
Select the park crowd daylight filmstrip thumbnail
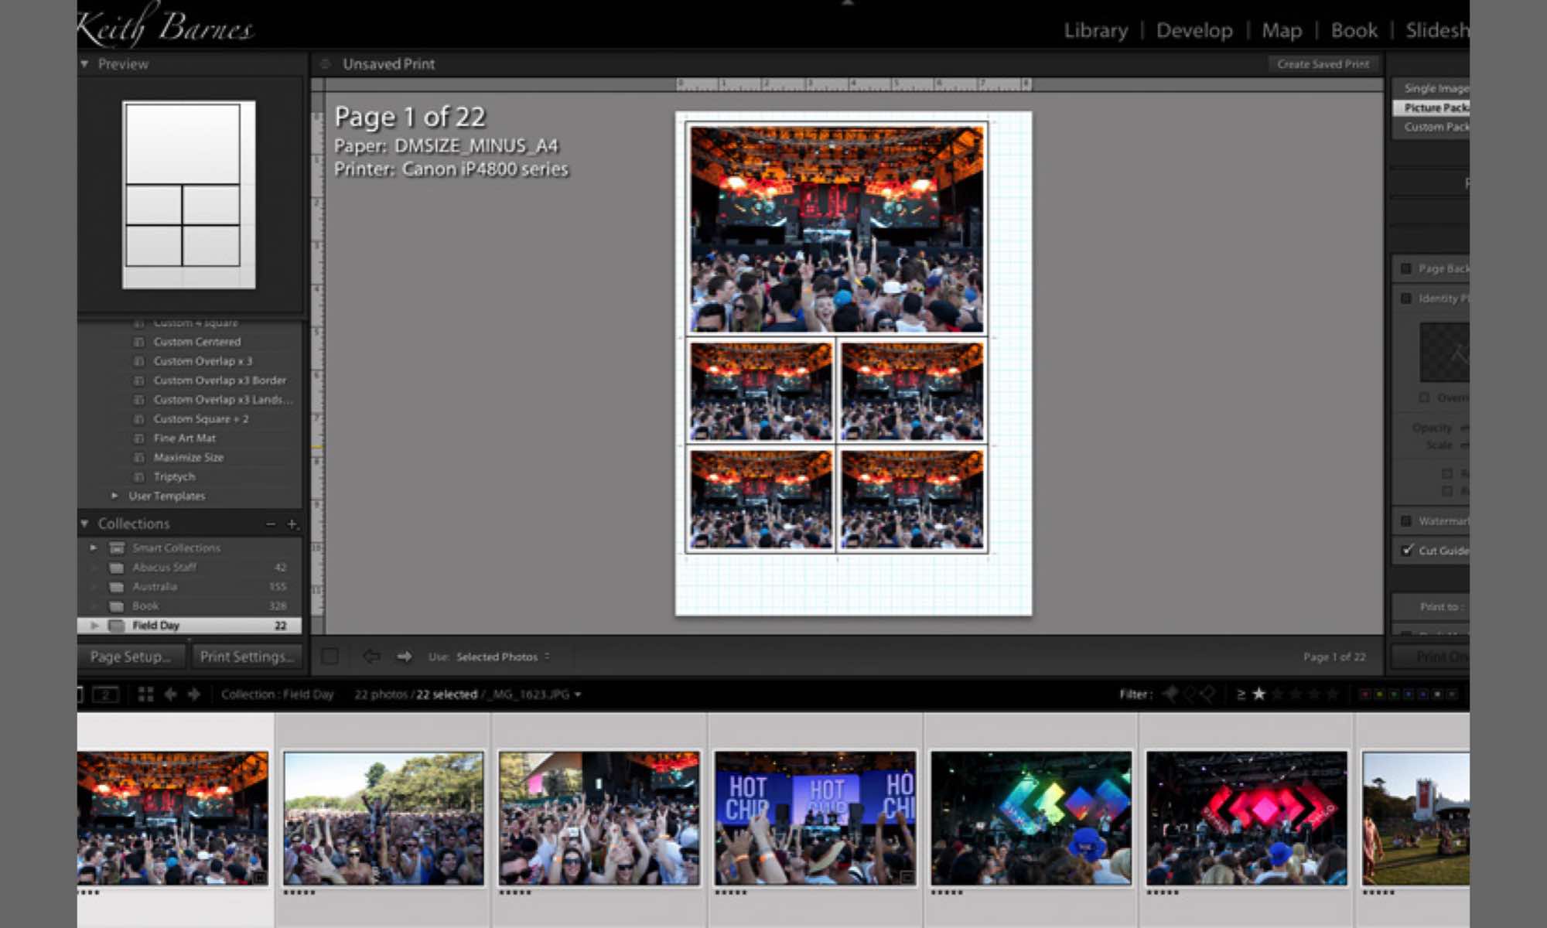tap(384, 817)
